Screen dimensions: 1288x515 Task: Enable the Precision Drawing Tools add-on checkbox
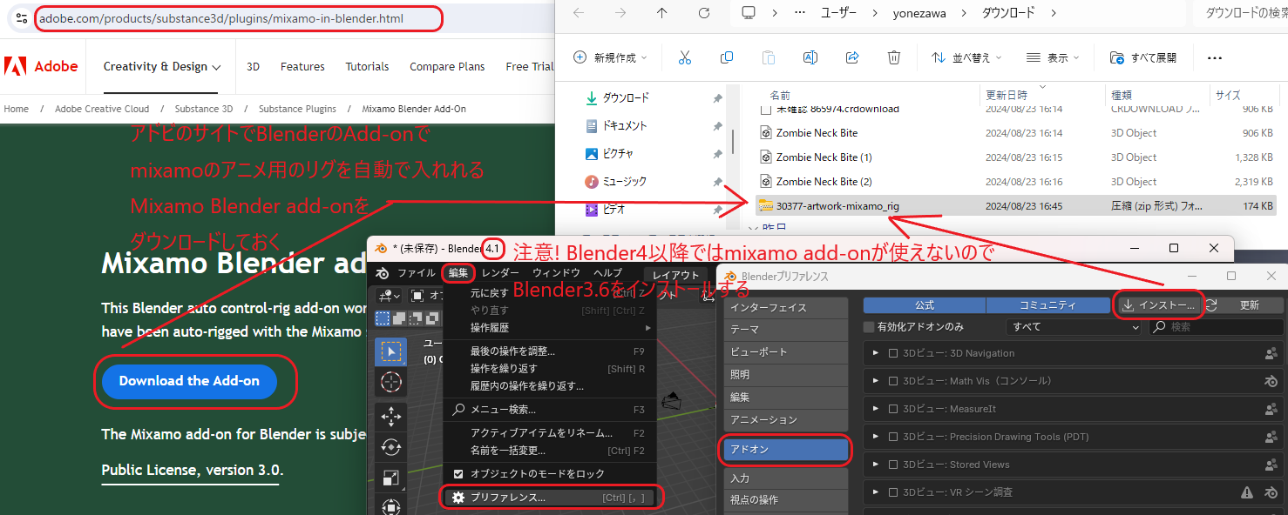[x=892, y=437]
